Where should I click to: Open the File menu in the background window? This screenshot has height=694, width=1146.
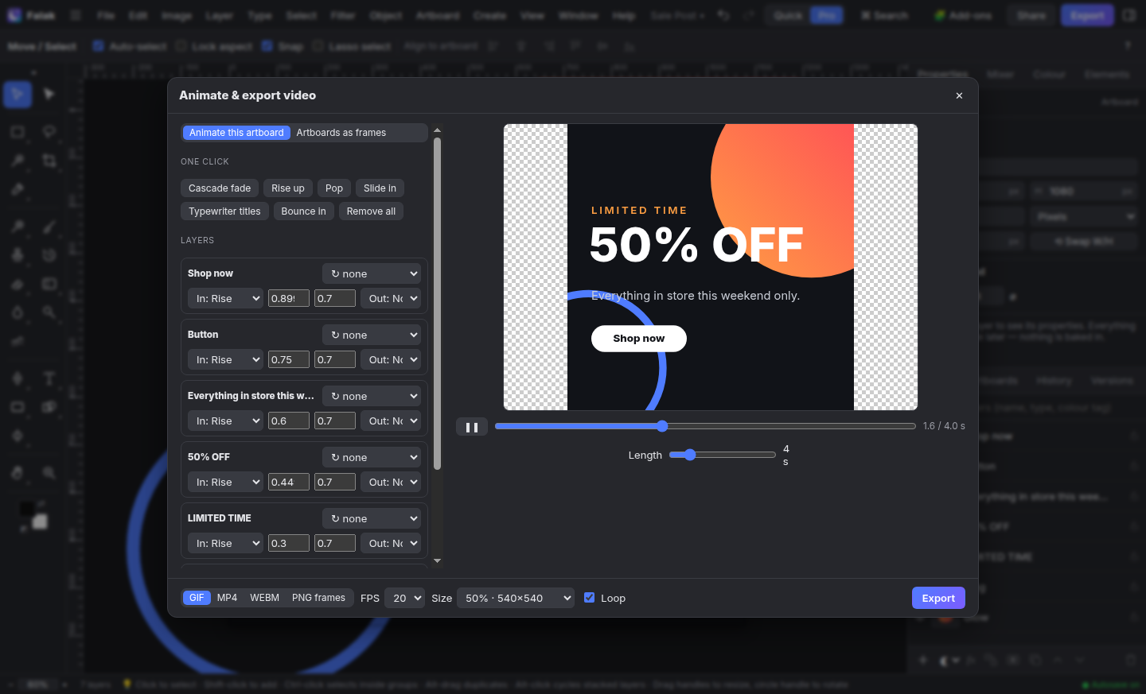point(106,15)
